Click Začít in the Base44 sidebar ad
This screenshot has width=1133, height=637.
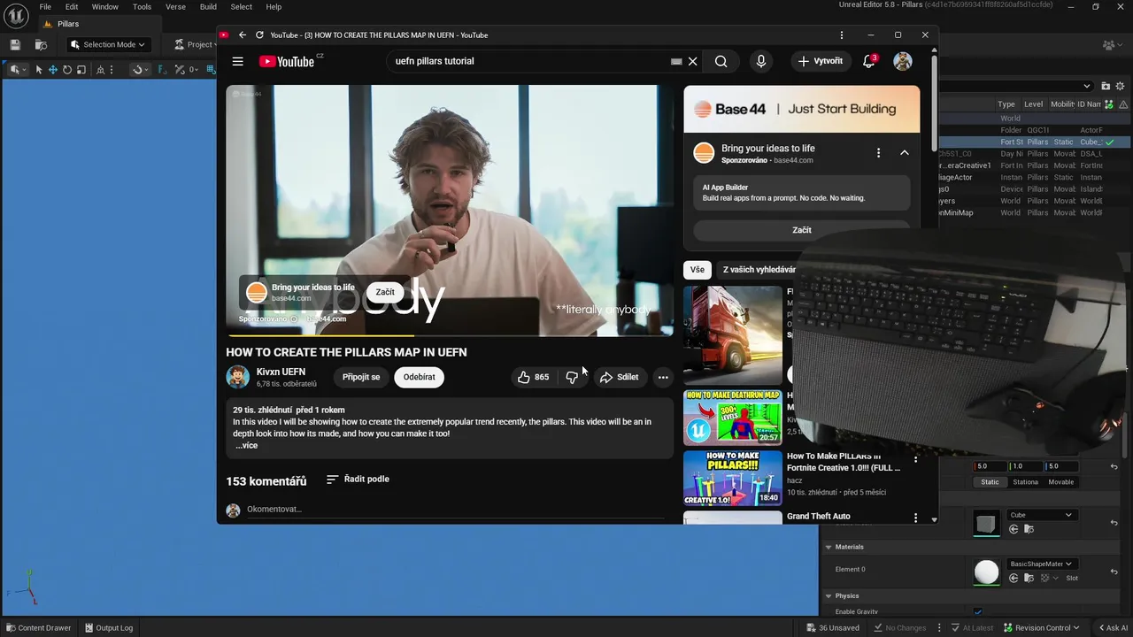point(801,230)
